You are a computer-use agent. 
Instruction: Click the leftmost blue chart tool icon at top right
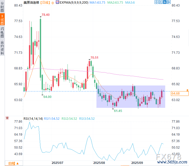tap(156, 2)
